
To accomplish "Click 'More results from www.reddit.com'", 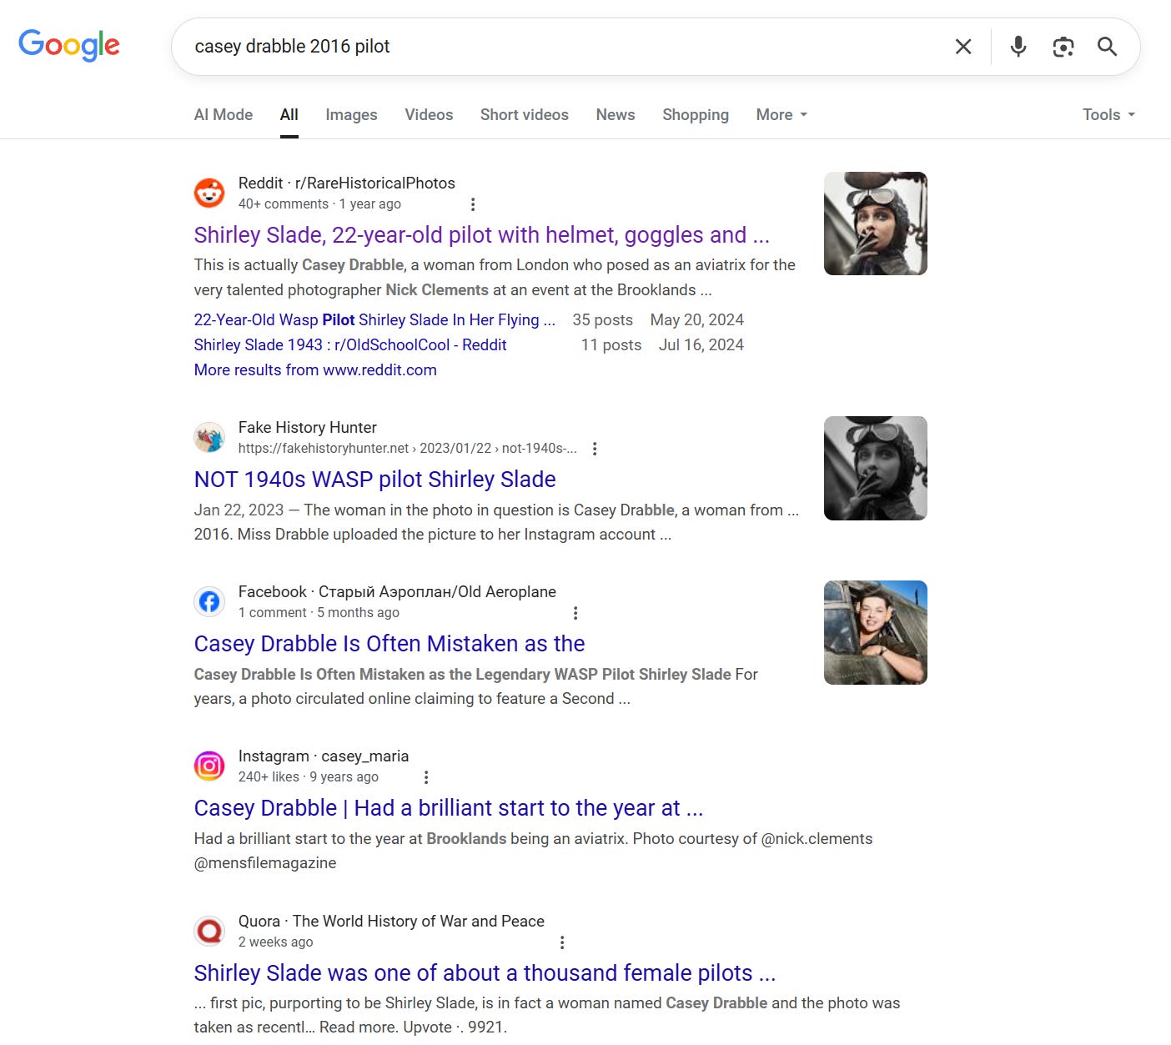I will [x=315, y=370].
